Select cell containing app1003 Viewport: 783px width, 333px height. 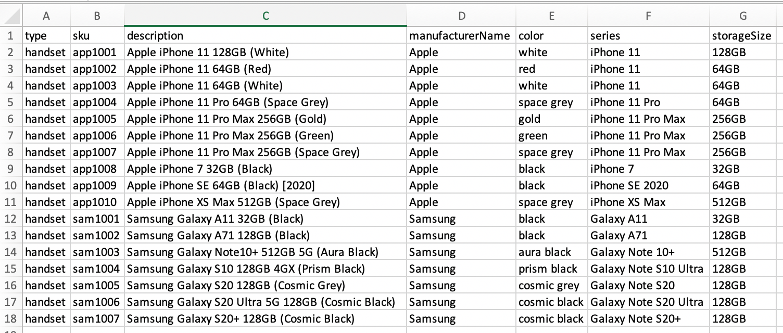coord(97,85)
